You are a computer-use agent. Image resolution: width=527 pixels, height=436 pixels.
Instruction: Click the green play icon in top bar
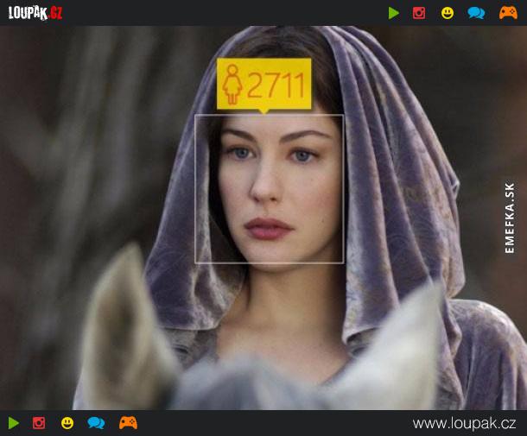(394, 13)
